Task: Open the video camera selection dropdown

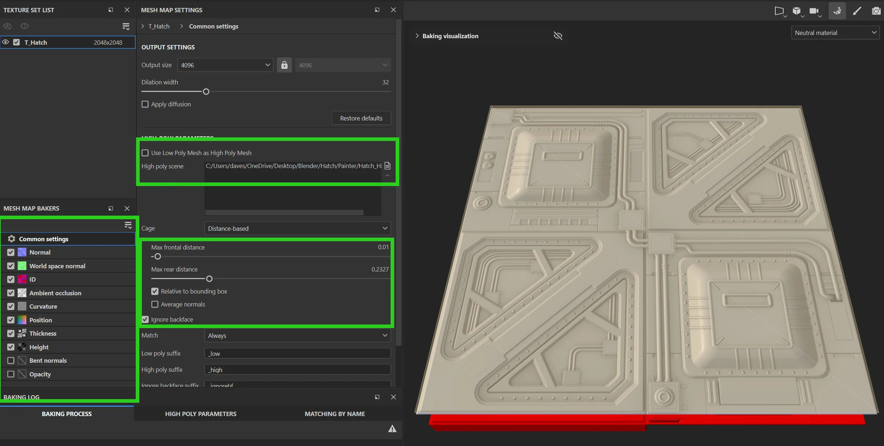Action: 815,11
